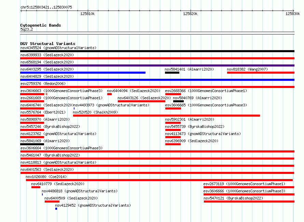Select nsv4113473 gnomADStructuralVariants label
304x222 pixels.
203,134
